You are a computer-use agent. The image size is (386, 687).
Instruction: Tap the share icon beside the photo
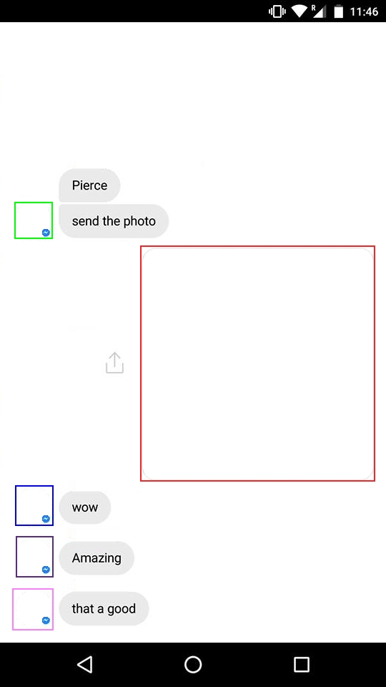pyautogui.click(x=114, y=363)
